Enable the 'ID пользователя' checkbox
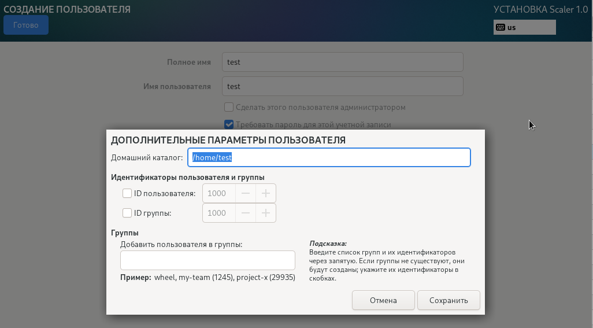This screenshot has width=593, height=328. tap(127, 193)
